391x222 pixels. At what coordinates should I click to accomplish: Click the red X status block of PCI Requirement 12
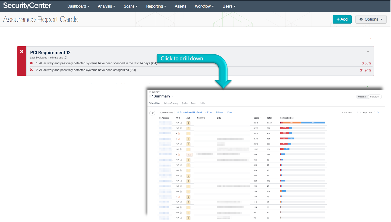[x=22, y=61]
